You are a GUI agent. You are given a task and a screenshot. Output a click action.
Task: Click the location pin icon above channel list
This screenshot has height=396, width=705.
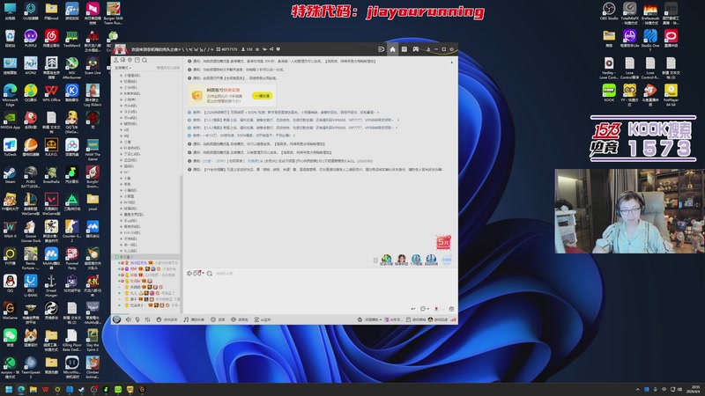130,60
